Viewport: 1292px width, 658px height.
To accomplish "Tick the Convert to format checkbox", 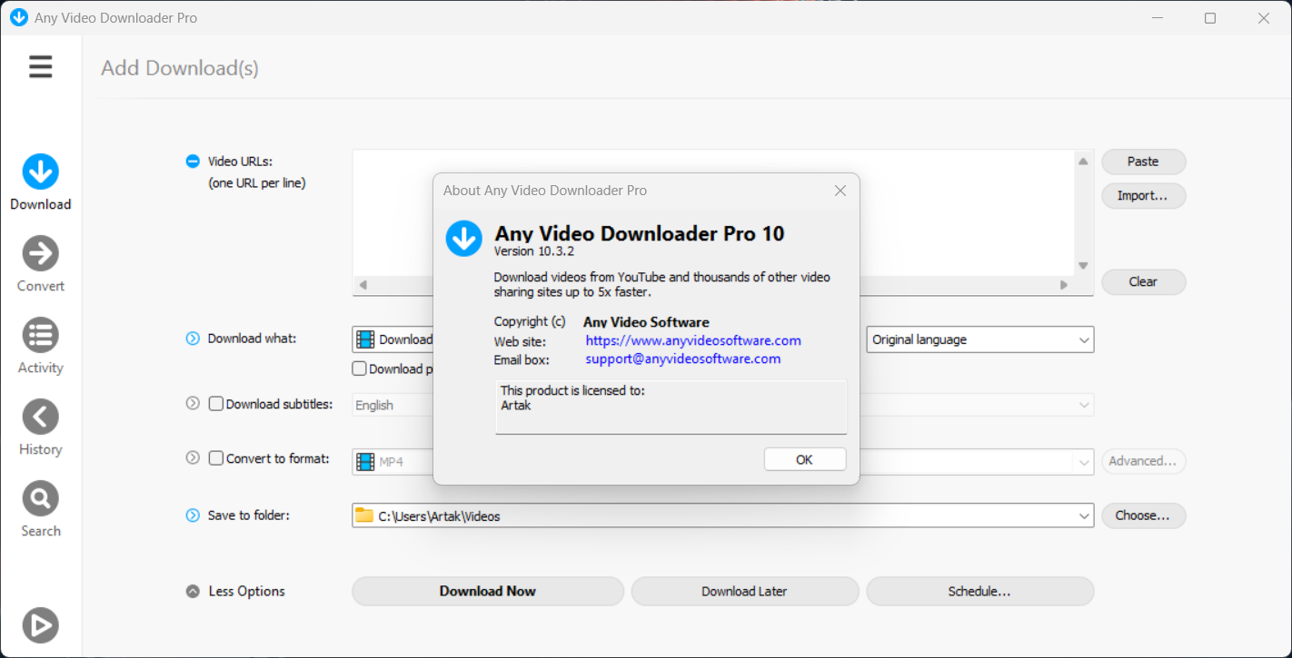I will click(x=216, y=458).
